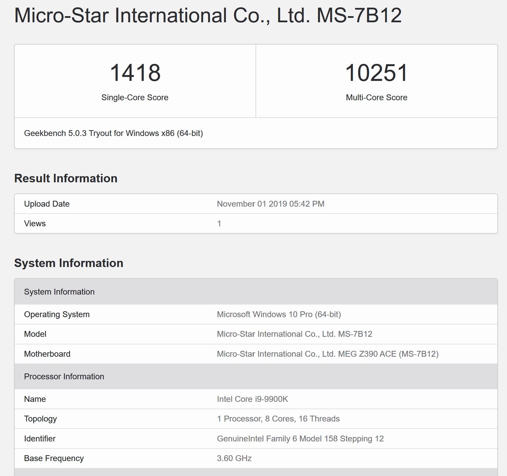The image size is (507, 476).
Task: Click the Result Information heading
Action: 66,178
